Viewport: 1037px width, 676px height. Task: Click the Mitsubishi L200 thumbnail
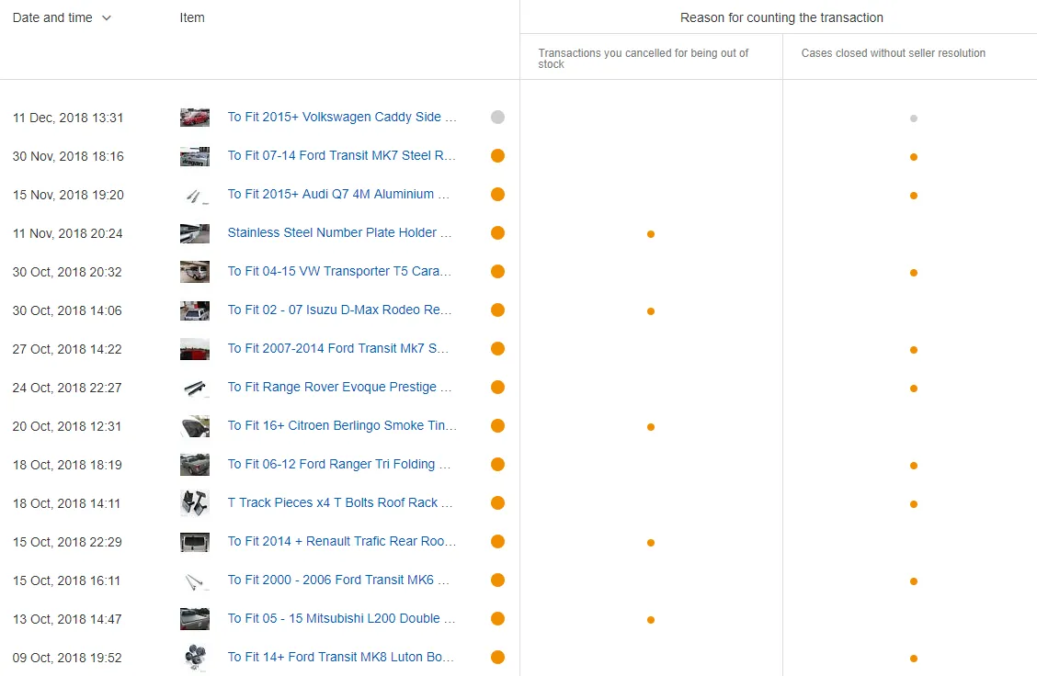[195, 619]
